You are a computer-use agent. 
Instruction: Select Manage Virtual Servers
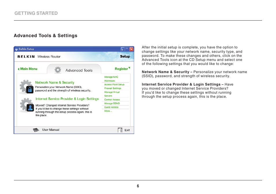point(112,94)
